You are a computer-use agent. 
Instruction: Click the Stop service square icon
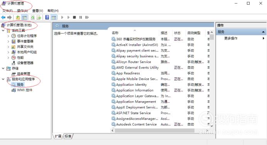(74, 17)
